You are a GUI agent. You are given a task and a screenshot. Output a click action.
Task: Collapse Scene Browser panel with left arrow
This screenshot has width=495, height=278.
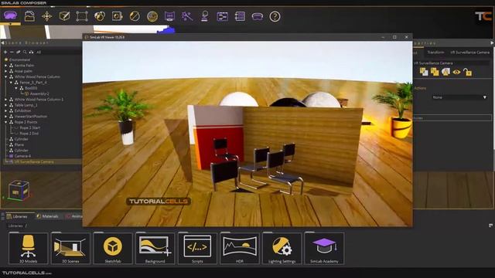[x=2, y=43]
